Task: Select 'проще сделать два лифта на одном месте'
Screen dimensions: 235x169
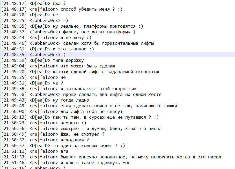Action: tap(112, 95)
